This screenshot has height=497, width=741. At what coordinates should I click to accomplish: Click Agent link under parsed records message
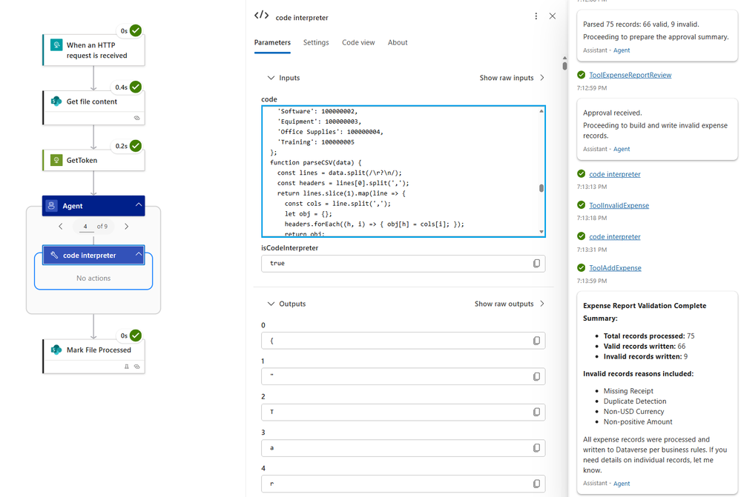622,50
